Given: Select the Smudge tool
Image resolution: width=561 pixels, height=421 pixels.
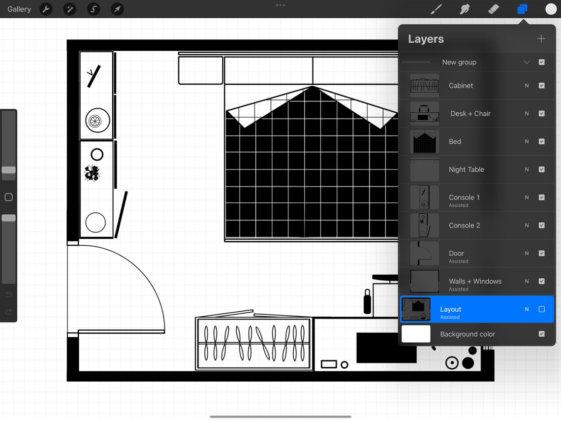Looking at the screenshot, I should pyautogui.click(x=465, y=9).
